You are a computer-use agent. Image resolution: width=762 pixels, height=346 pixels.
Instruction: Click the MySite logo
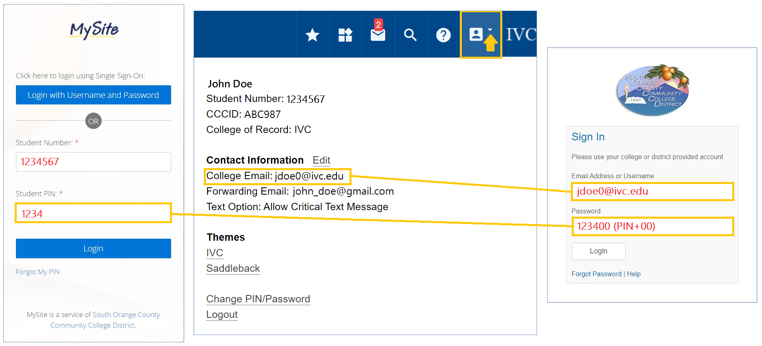(94, 30)
